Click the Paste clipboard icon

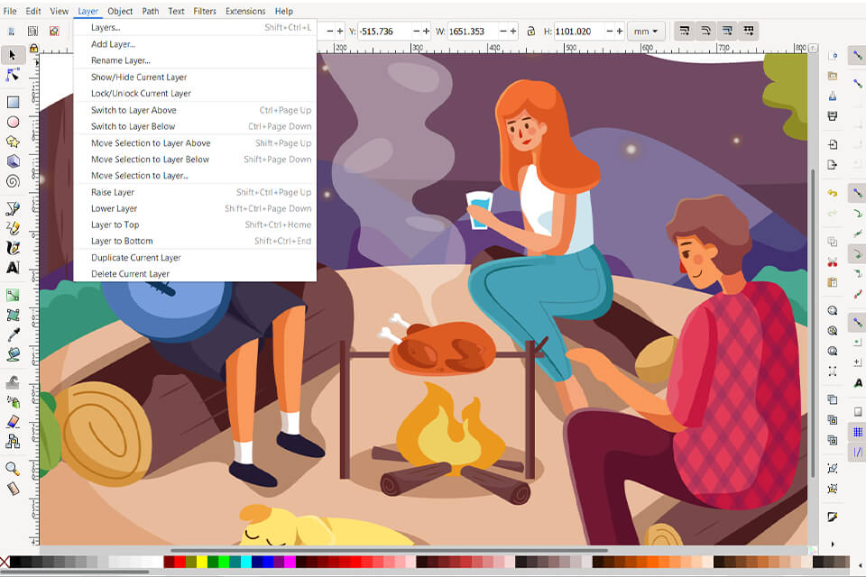833,282
